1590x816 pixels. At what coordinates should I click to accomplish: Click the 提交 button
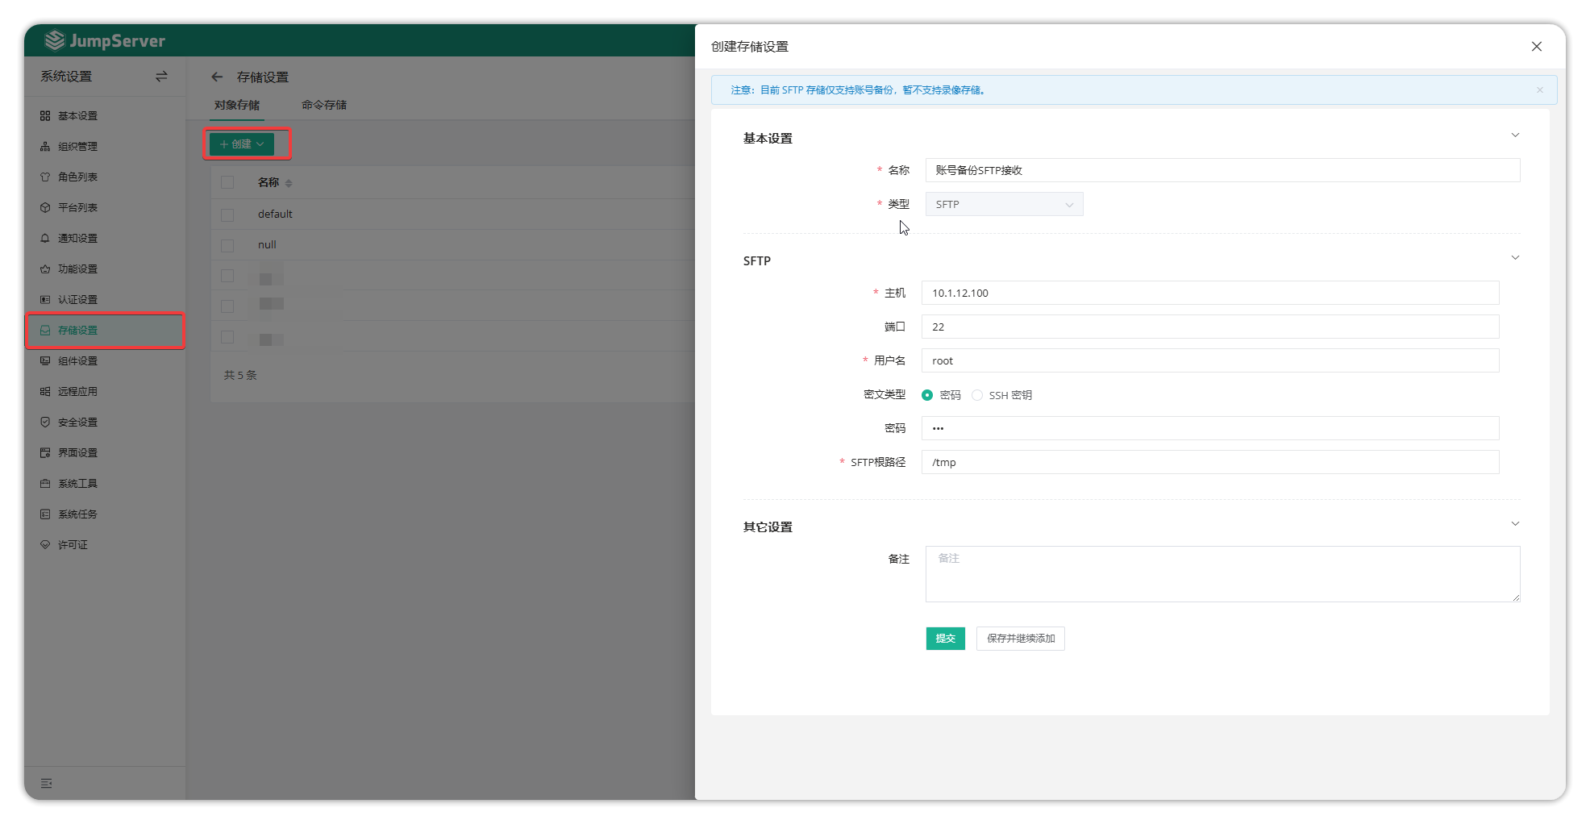tap(945, 639)
